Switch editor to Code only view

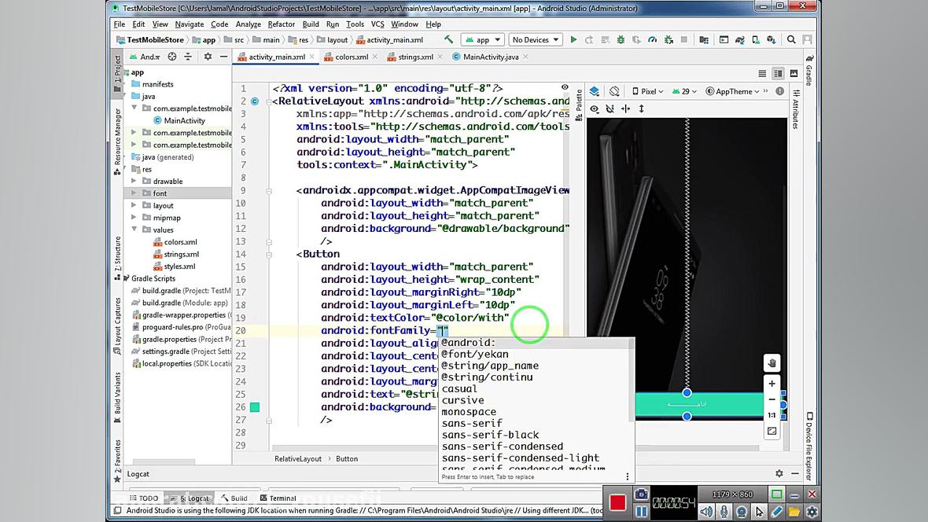pos(762,73)
